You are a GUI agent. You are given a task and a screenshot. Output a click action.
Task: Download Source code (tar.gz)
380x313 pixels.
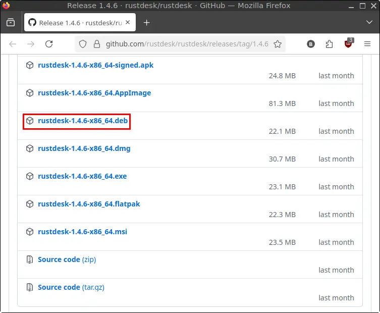click(x=71, y=287)
